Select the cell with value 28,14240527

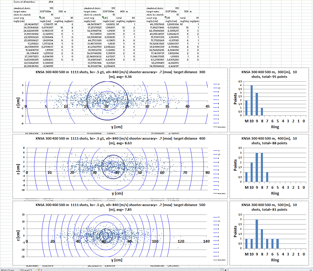(26, 24)
